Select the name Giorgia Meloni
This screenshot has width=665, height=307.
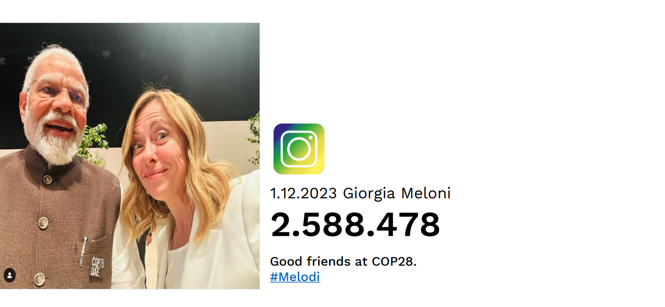(x=397, y=194)
